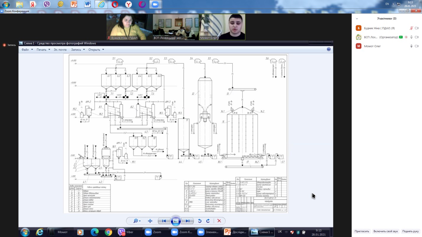The height and width of the screenshot is (237, 422).
Task: Open the red Opera browser icon
Action: [x=115, y=4]
